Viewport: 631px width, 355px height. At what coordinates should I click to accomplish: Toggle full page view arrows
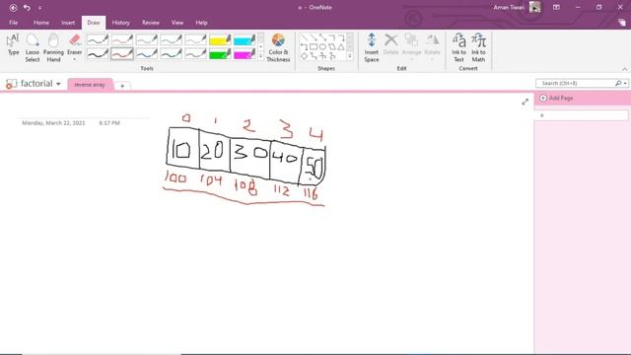tap(525, 102)
